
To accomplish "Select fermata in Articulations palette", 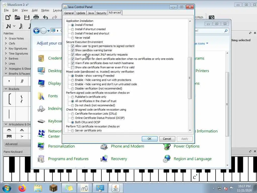I will point(9,130).
